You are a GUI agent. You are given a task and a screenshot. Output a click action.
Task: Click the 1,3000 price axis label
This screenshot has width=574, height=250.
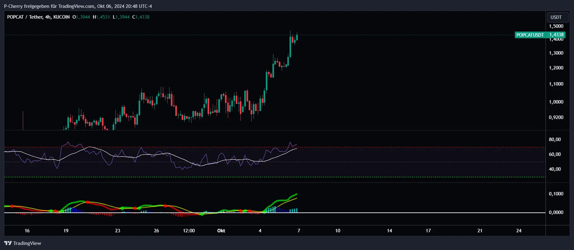click(x=556, y=53)
